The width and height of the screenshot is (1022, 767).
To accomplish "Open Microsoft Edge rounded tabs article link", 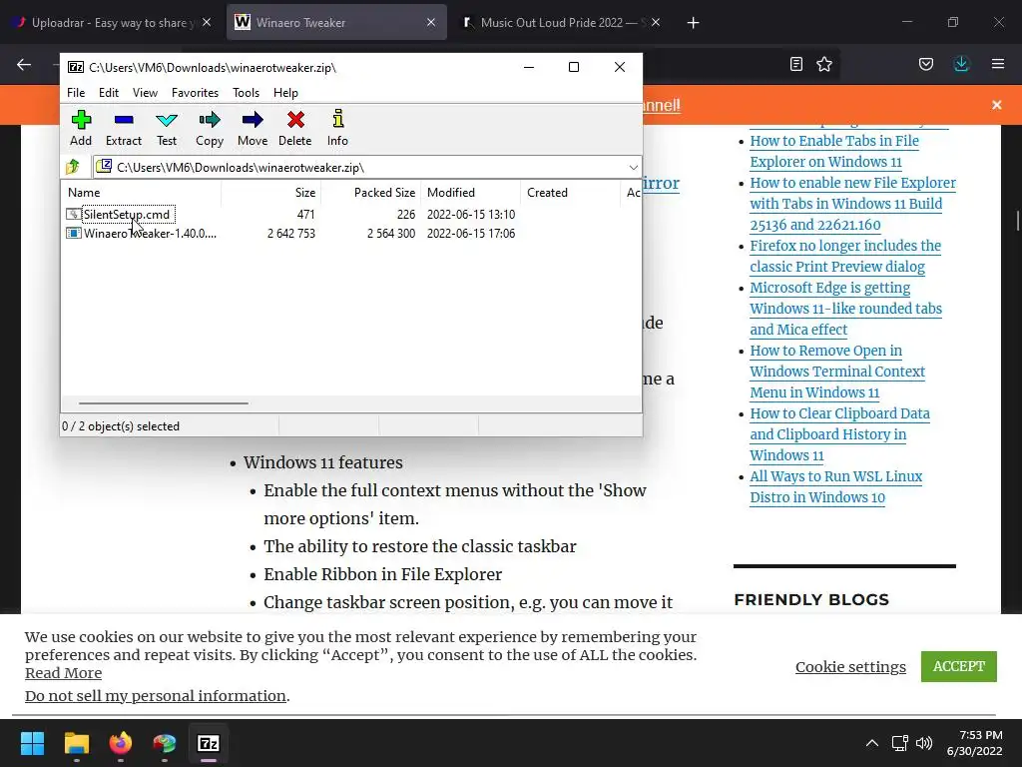I will 845,309.
